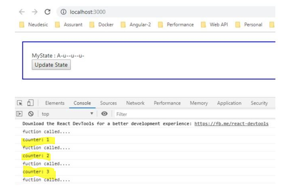View site information icon in address bar
The image size is (289, 189).
point(63,12)
